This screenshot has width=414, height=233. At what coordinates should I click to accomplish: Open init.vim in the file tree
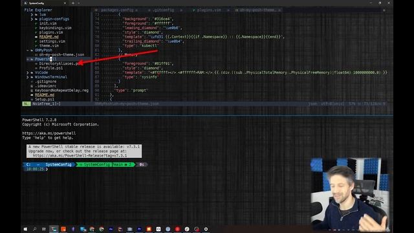pyautogui.click(x=48, y=23)
